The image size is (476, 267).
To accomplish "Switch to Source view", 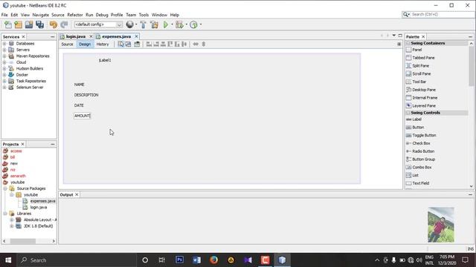I will click(x=67, y=44).
